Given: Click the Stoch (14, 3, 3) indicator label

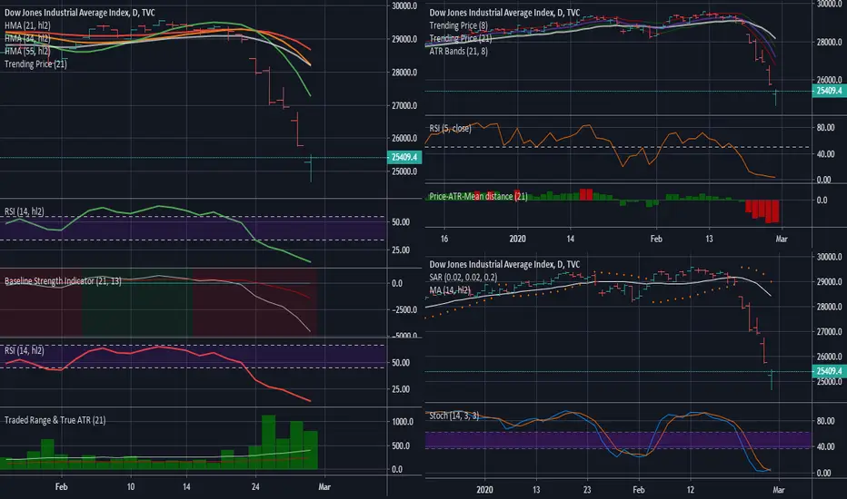Looking at the screenshot, I should pyautogui.click(x=453, y=416).
